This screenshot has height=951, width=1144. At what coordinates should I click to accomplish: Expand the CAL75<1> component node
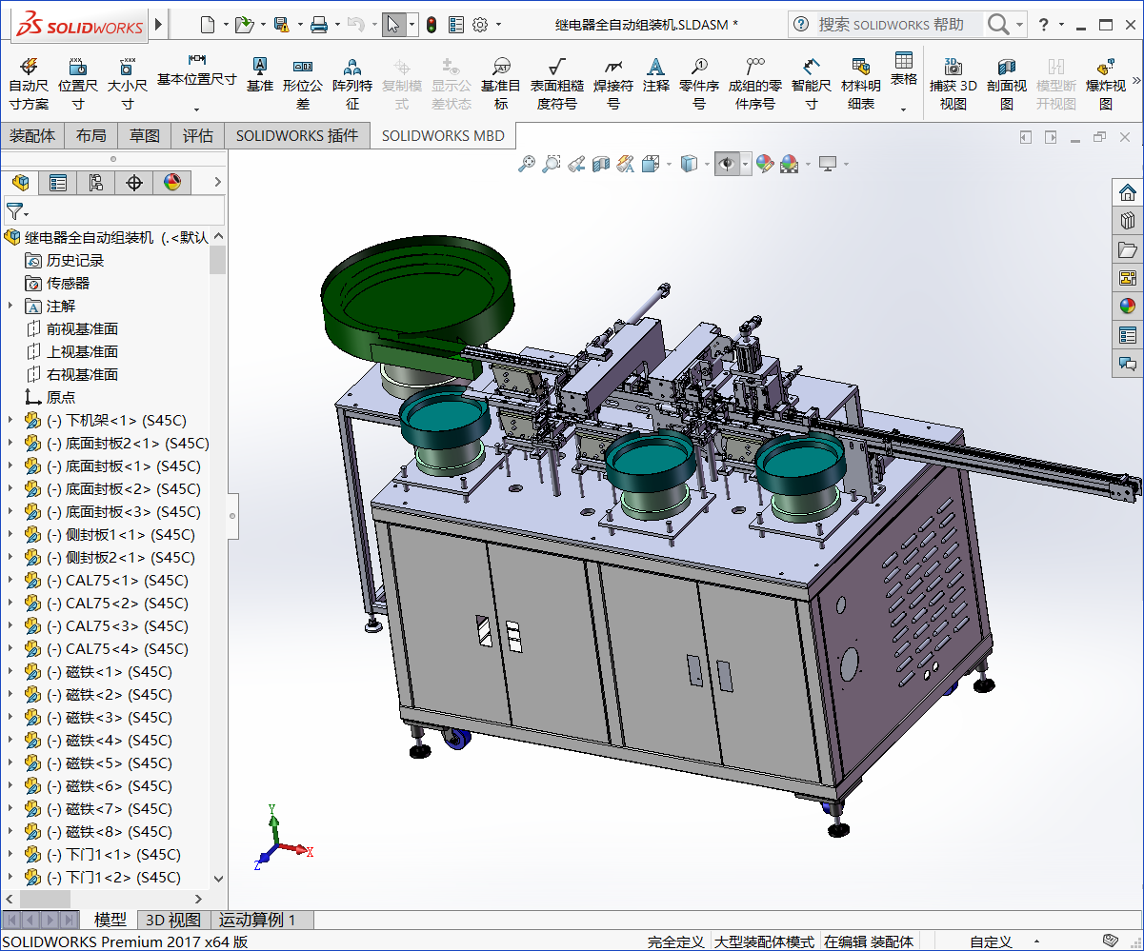coord(10,580)
